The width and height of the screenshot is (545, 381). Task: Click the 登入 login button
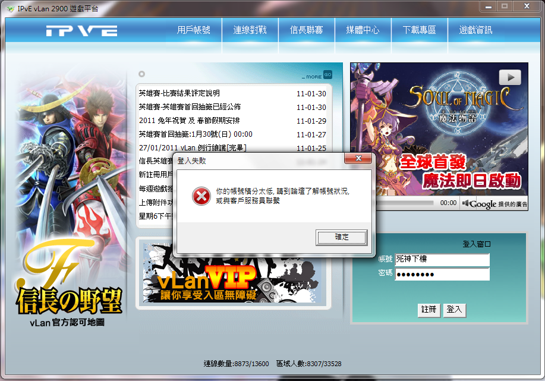click(454, 310)
